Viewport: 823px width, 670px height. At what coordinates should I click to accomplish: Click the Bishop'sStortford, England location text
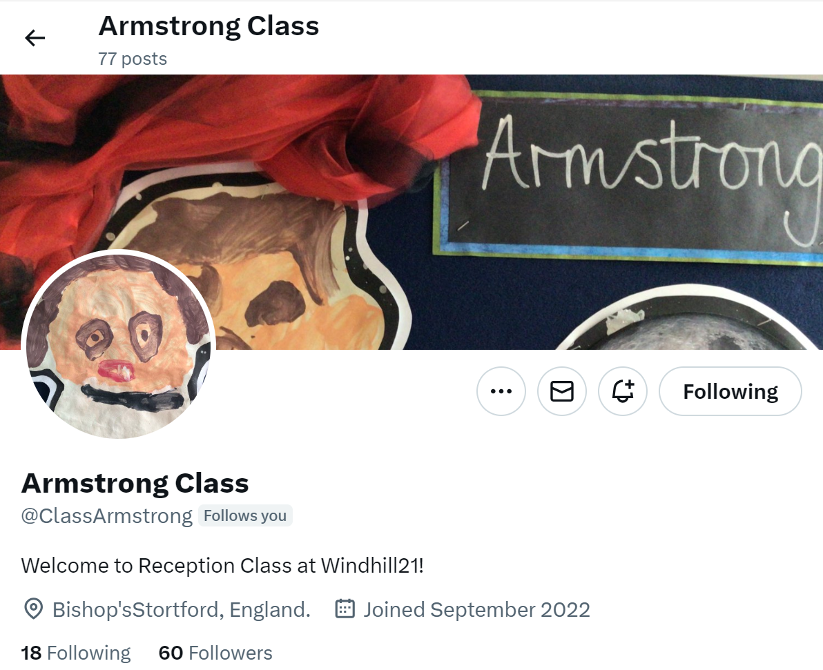coord(182,610)
